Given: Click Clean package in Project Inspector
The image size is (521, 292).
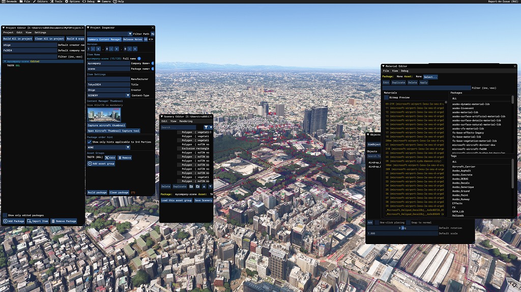Looking at the screenshot, I should click(x=119, y=193).
